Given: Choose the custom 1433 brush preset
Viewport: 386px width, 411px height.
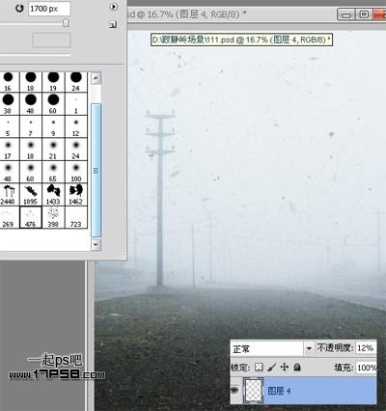Looking at the screenshot, I should coord(53,195).
